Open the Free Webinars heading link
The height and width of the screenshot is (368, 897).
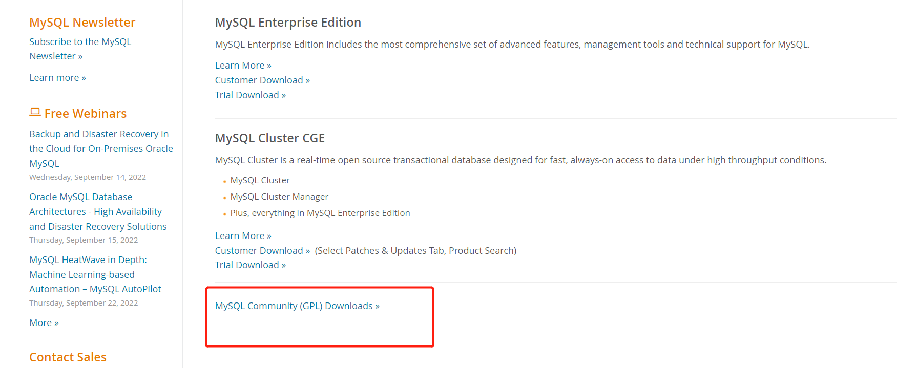(x=85, y=114)
